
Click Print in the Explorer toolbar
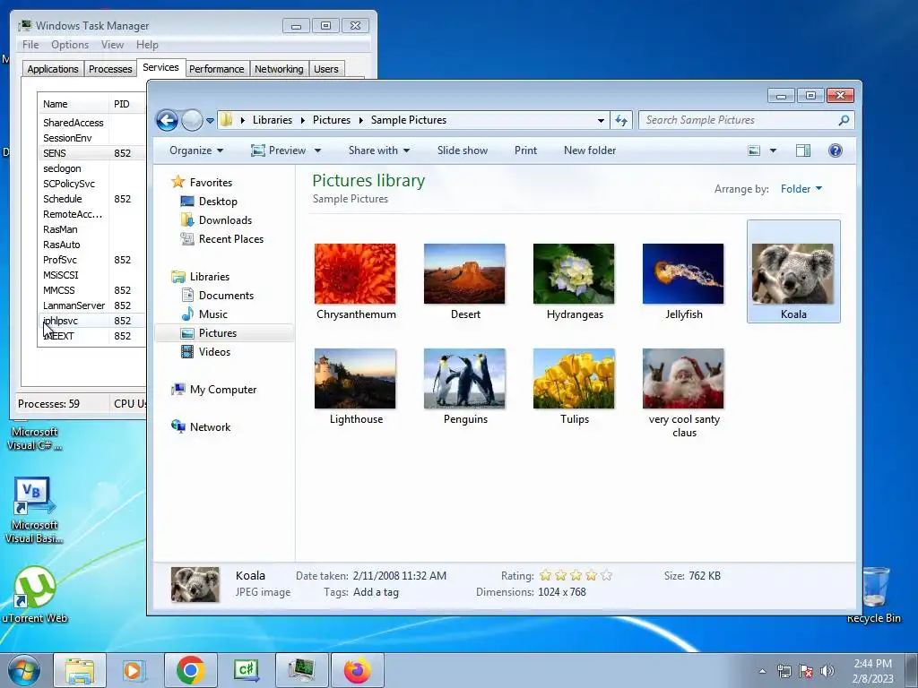click(525, 150)
